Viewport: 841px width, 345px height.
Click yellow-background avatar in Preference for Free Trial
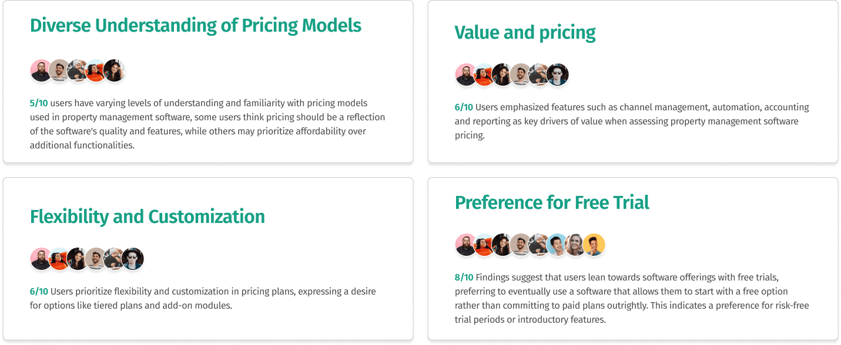point(594,245)
